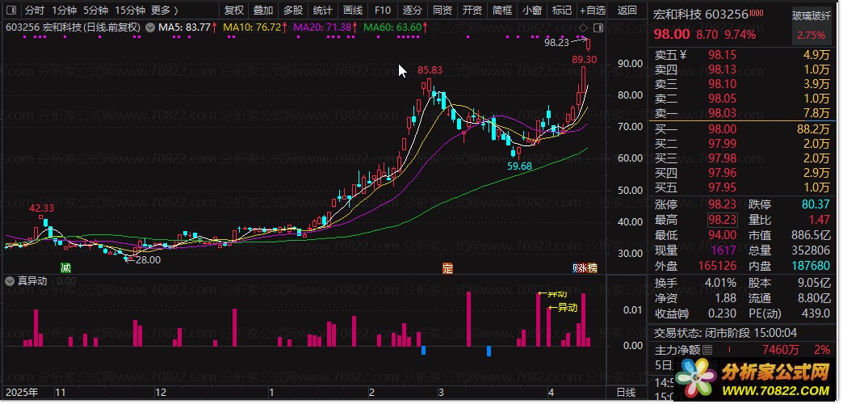Toggle the left sidebar panel icon
The image size is (843, 404).
tap(12, 10)
